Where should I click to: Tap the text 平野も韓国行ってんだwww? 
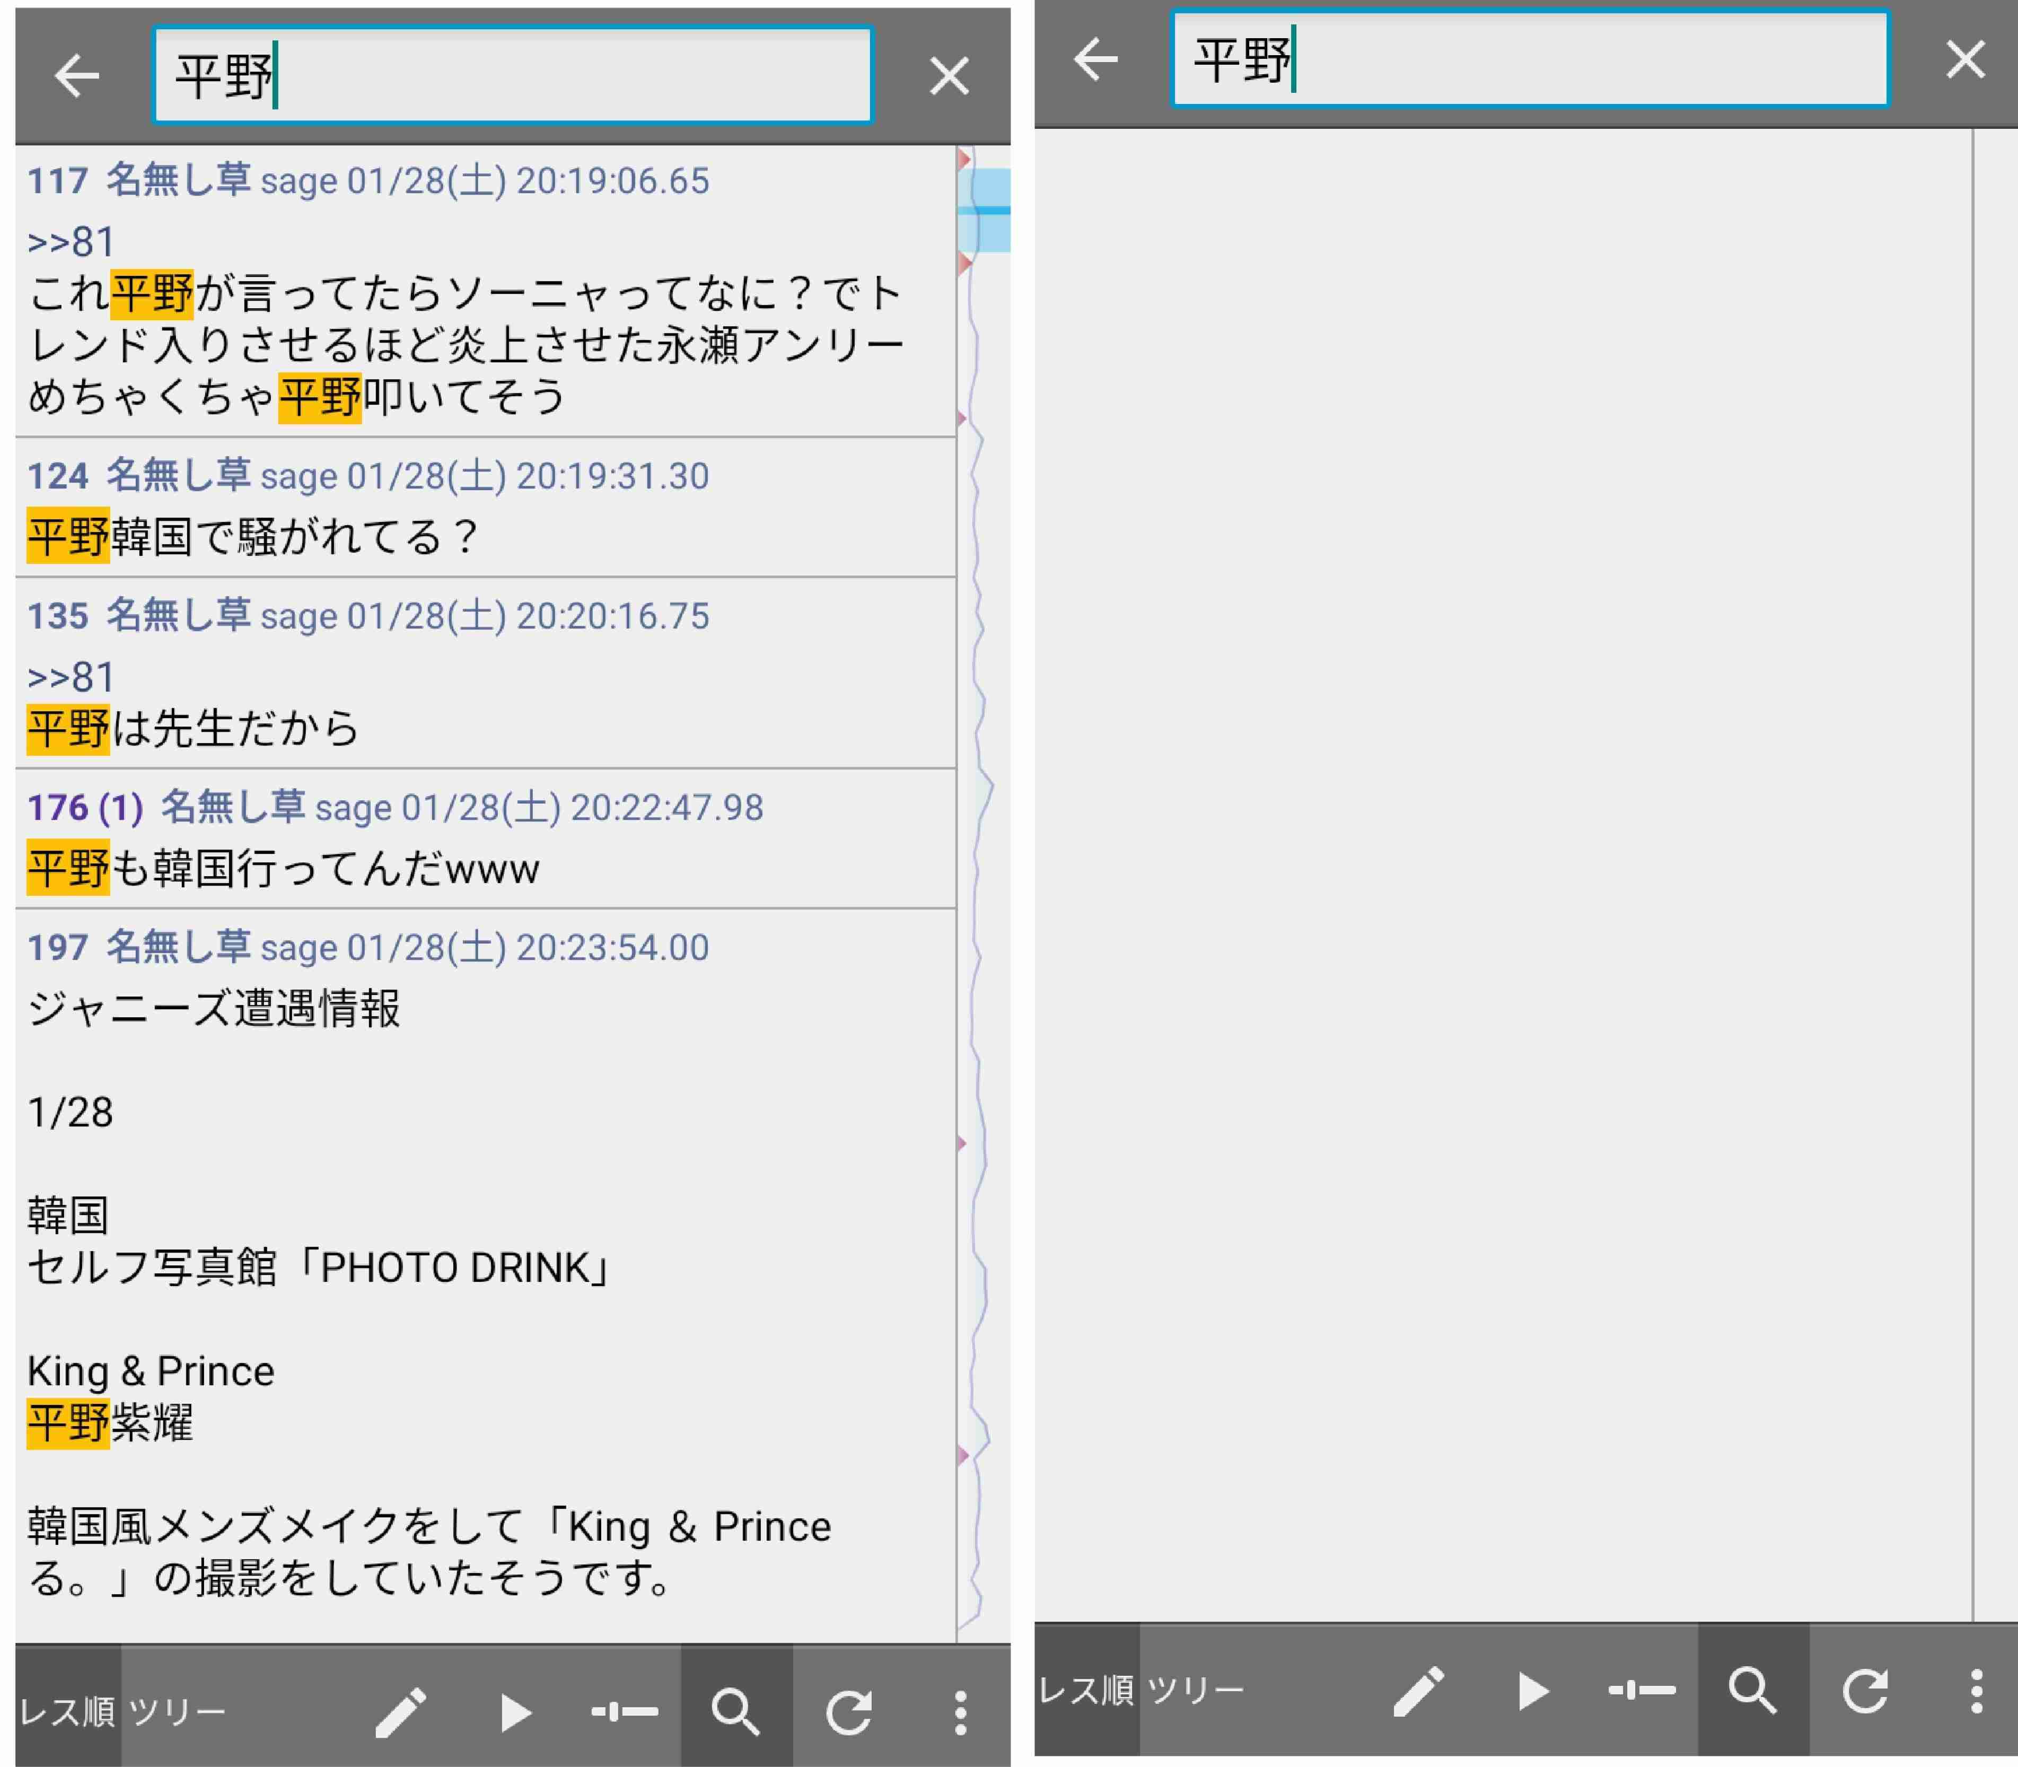[283, 869]
